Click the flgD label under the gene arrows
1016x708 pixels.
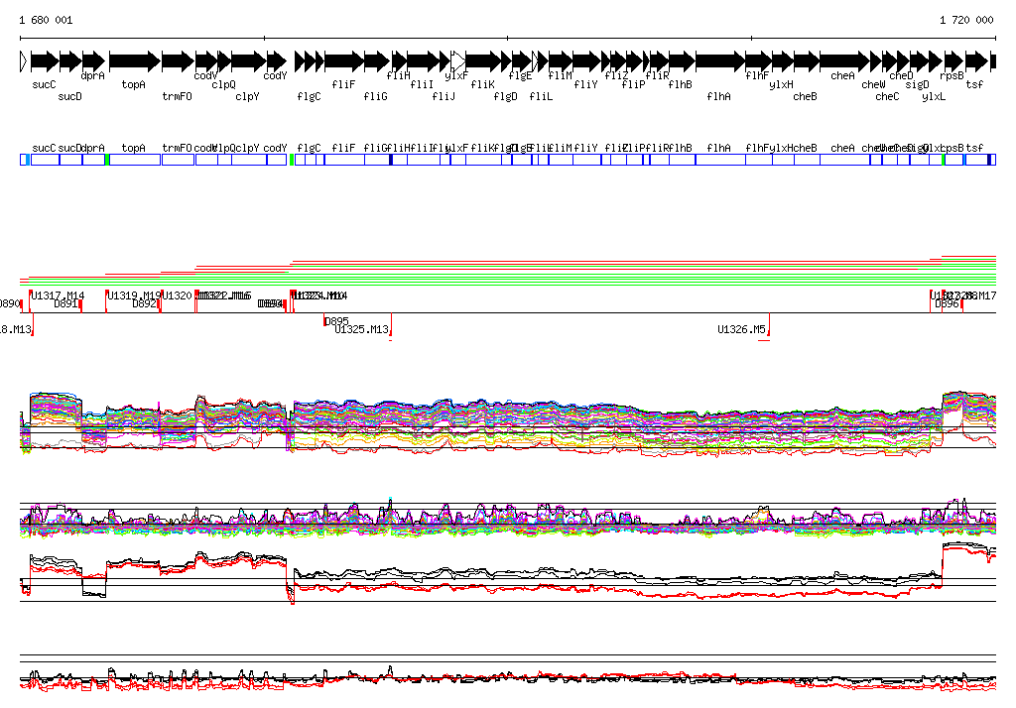[x=505, y=96]
